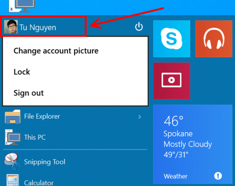Viewport: 235px width, 186px height.
Task: Click the 46° temperature reading
Action: (x=174, y=121)
